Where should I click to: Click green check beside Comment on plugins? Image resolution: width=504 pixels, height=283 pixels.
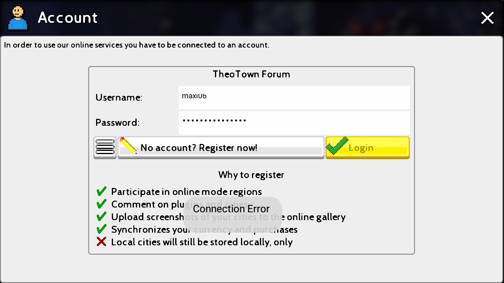(x=102, y=204)
